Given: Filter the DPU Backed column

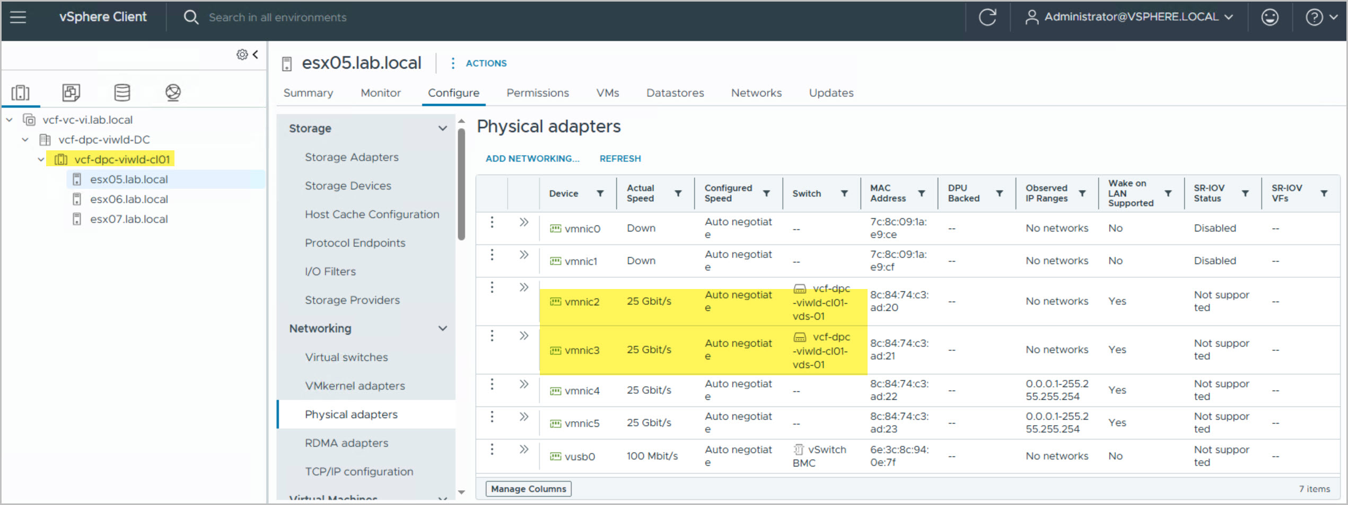Looking at the screenshot, I should tap(1000, 194).
